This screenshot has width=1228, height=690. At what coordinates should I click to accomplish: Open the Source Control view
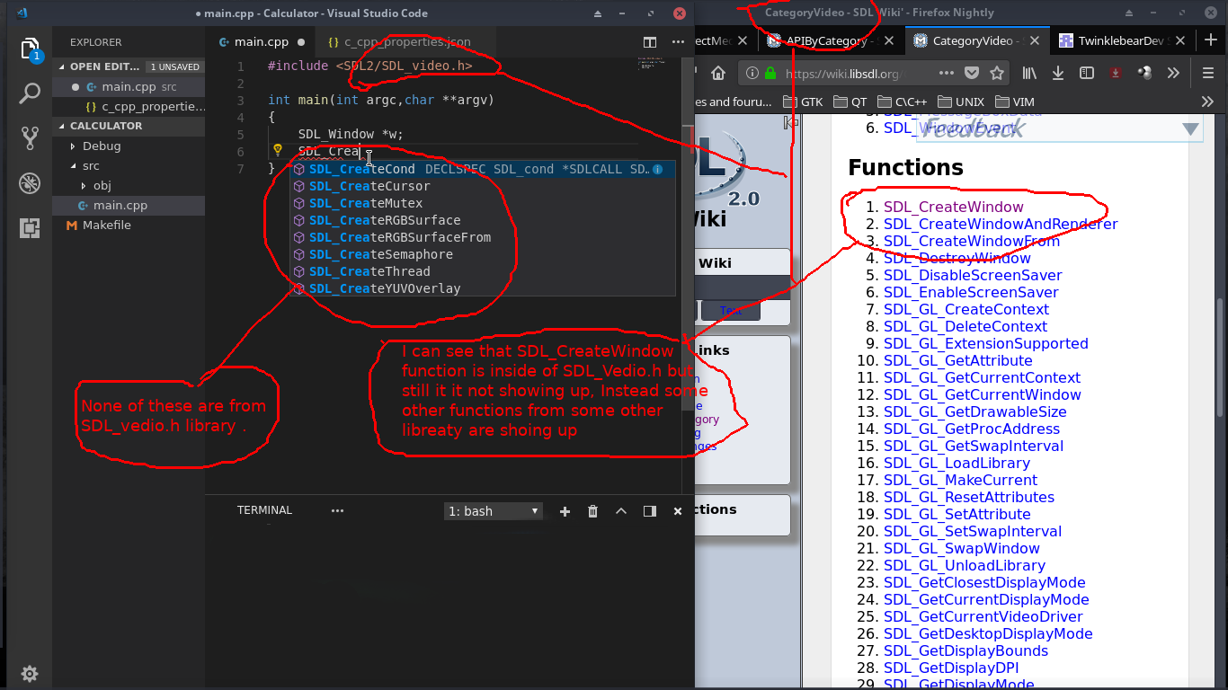click(x=30, y=137)
